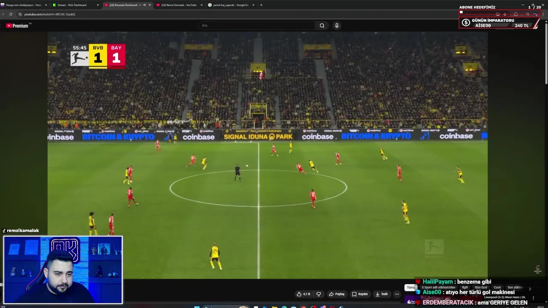548x308 pixels.
Task: Open more video actions menu
Action: coord(397,294)
